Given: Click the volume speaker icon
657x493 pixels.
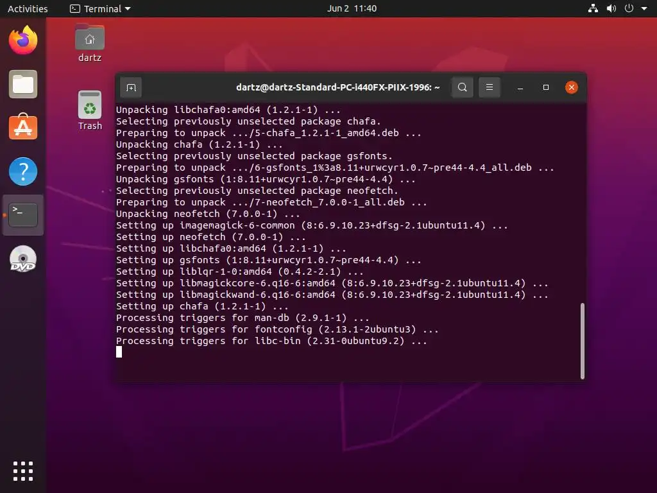Looking at the screenshot, I should point(611,8).
